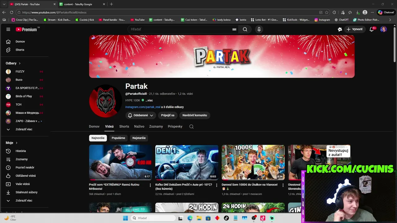Open File Explorer from the taskbar

point(199,218)
